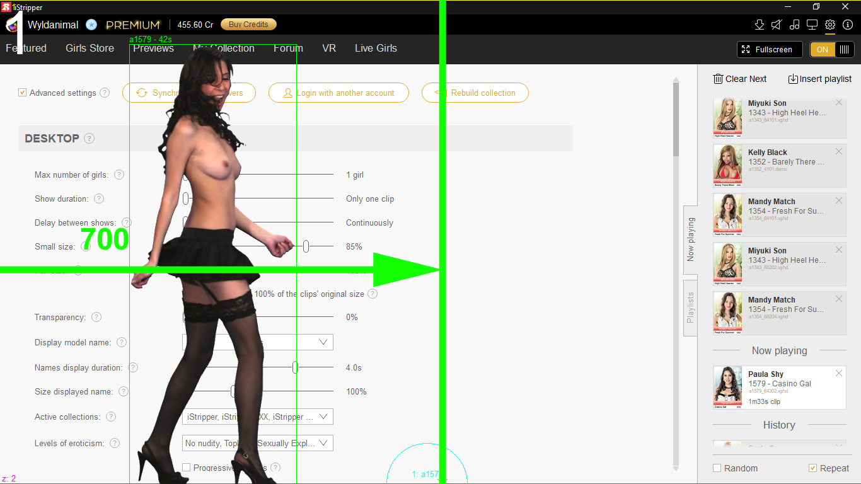The height and width of the screenshot is (484, 861).
Task: Expand the Active collections dropdown
Action: pyautogui.click(x=323, y=417)
